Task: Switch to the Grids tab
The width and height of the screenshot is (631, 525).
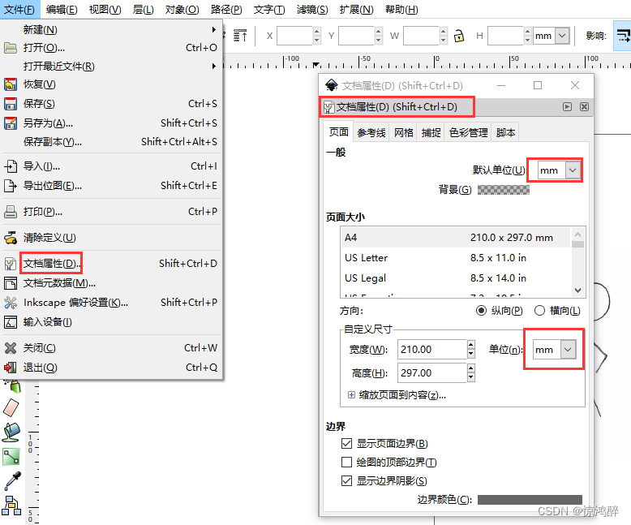Action: (x=404, y=132)
